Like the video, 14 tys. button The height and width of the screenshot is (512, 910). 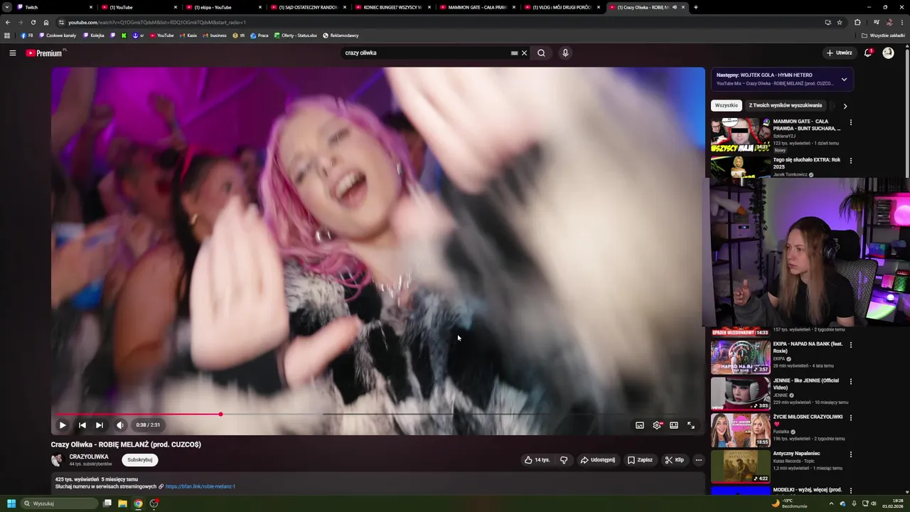tap(537, 460)
